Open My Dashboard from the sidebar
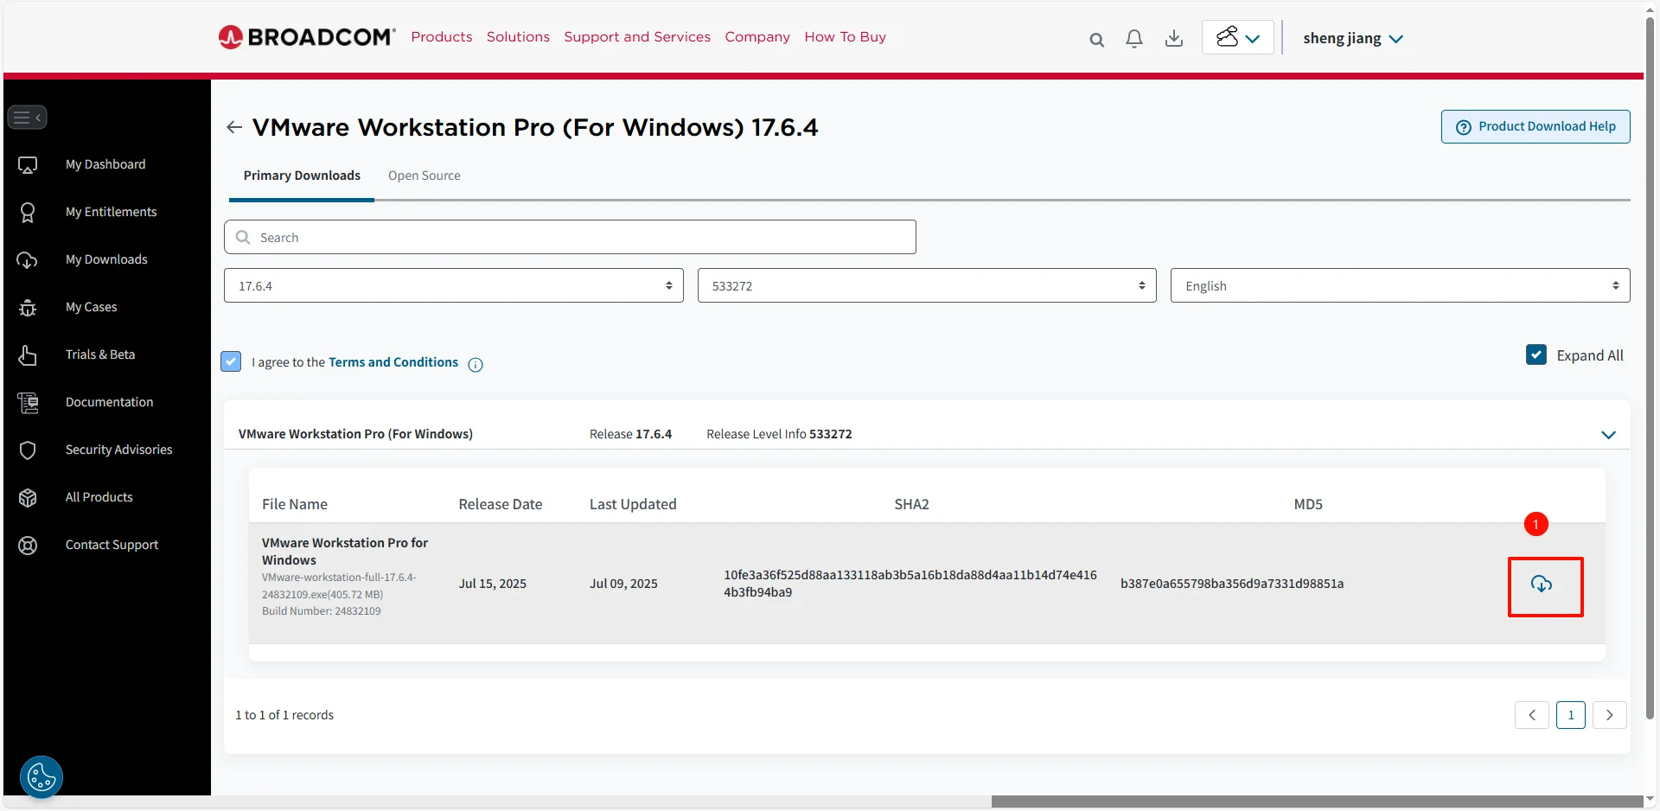Image resolution: width=1660 pixels, height=811 pixels. coord(105,163)
